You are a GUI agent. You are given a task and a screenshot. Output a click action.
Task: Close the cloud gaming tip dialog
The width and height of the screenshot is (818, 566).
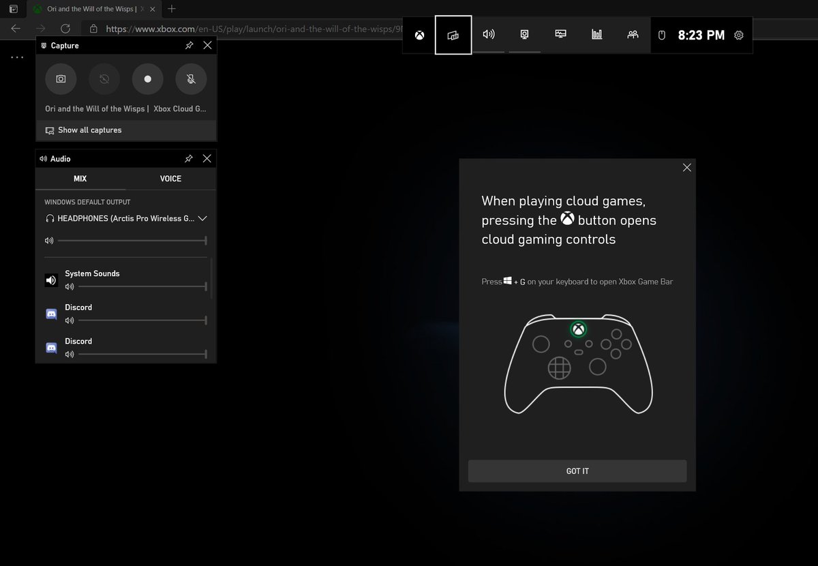pos(686,168)
